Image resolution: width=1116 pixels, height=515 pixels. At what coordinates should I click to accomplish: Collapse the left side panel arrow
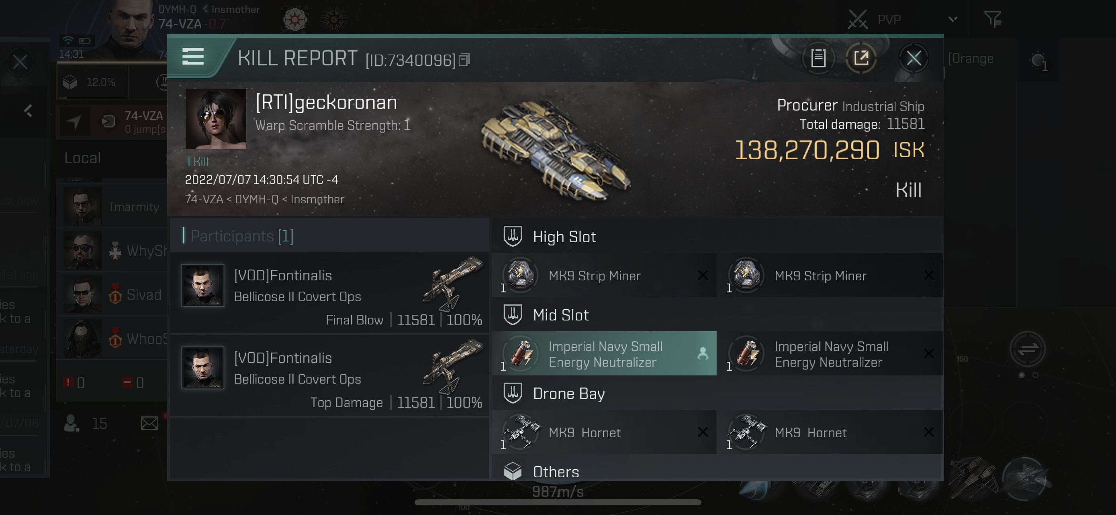(x=28, y=111)
